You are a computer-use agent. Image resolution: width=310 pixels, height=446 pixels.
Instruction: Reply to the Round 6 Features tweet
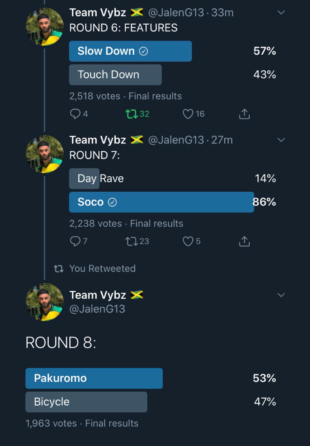(x=75, y=114)
